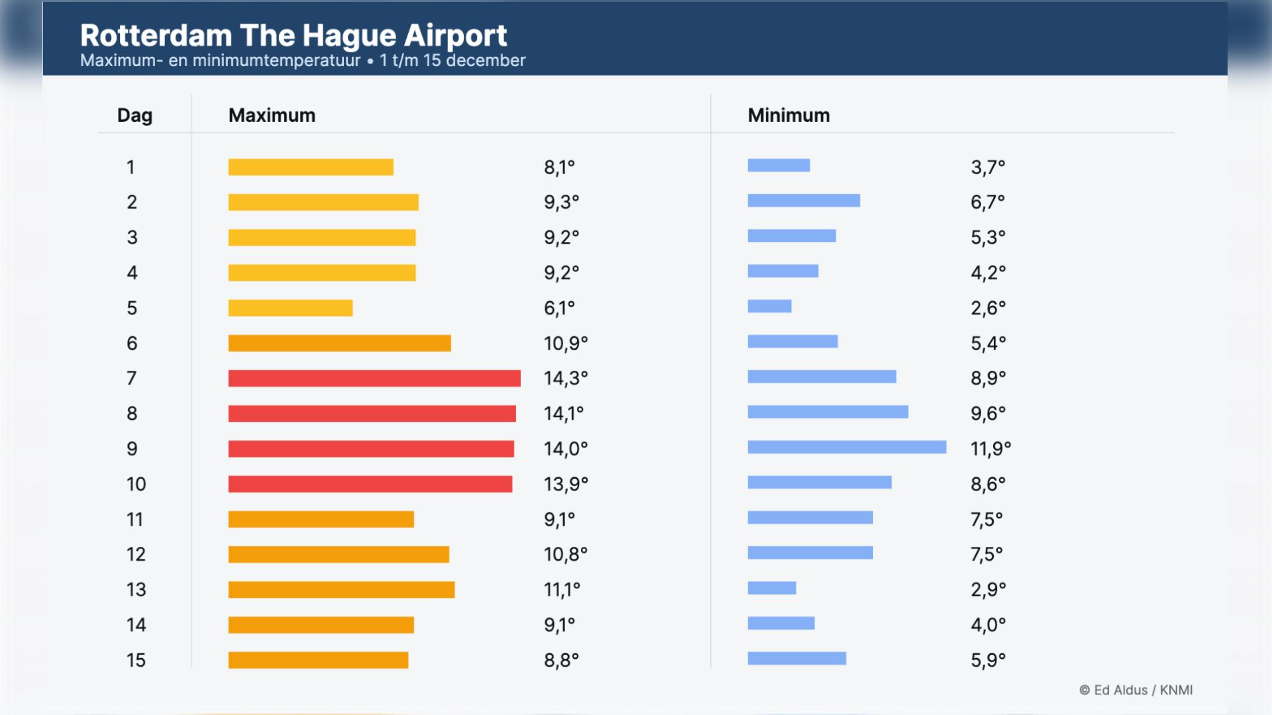Image resolution: width=1272 pixels, height=715 pixels.
Task: Select day number 8 in Dag column
Action: (132, 414)
